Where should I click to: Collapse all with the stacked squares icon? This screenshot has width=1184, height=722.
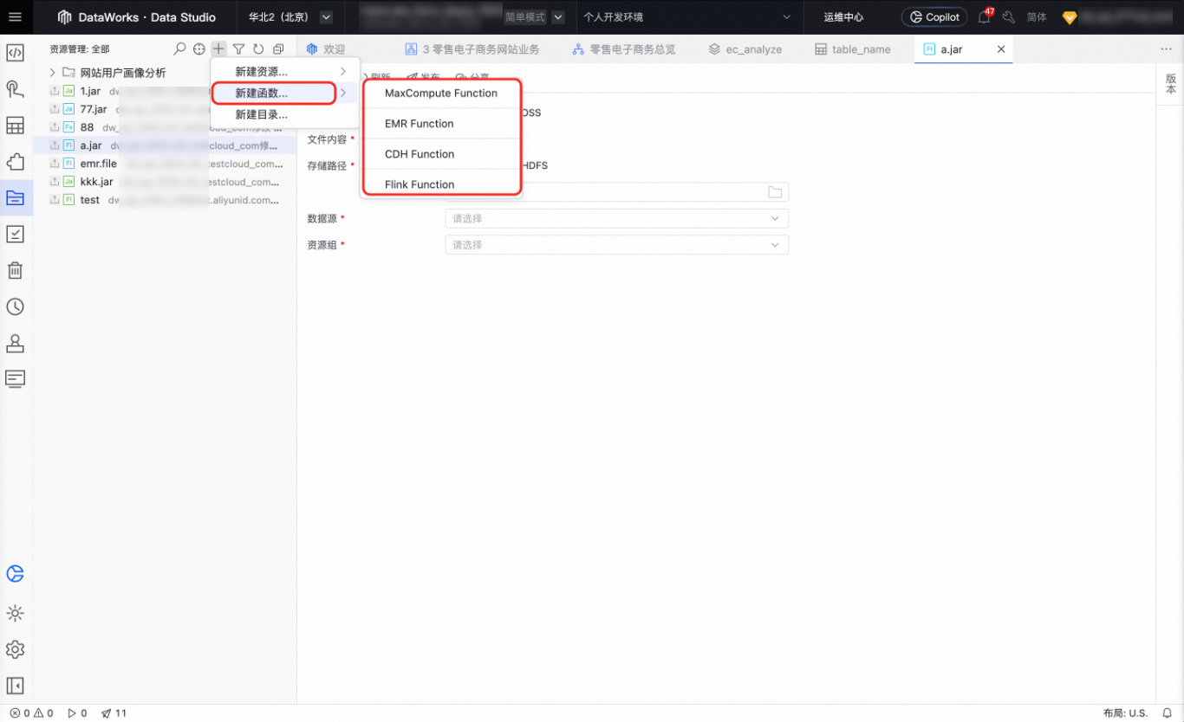point(278,49)
